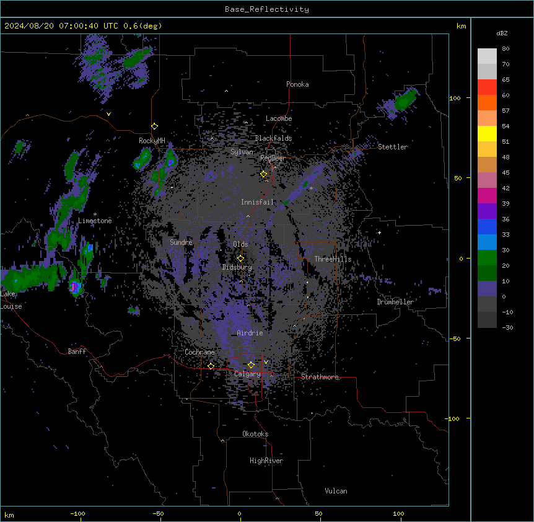Viewport: 534px width, 522px height.
Task: Click the Stettler label
Action: (x=393, y=147)
